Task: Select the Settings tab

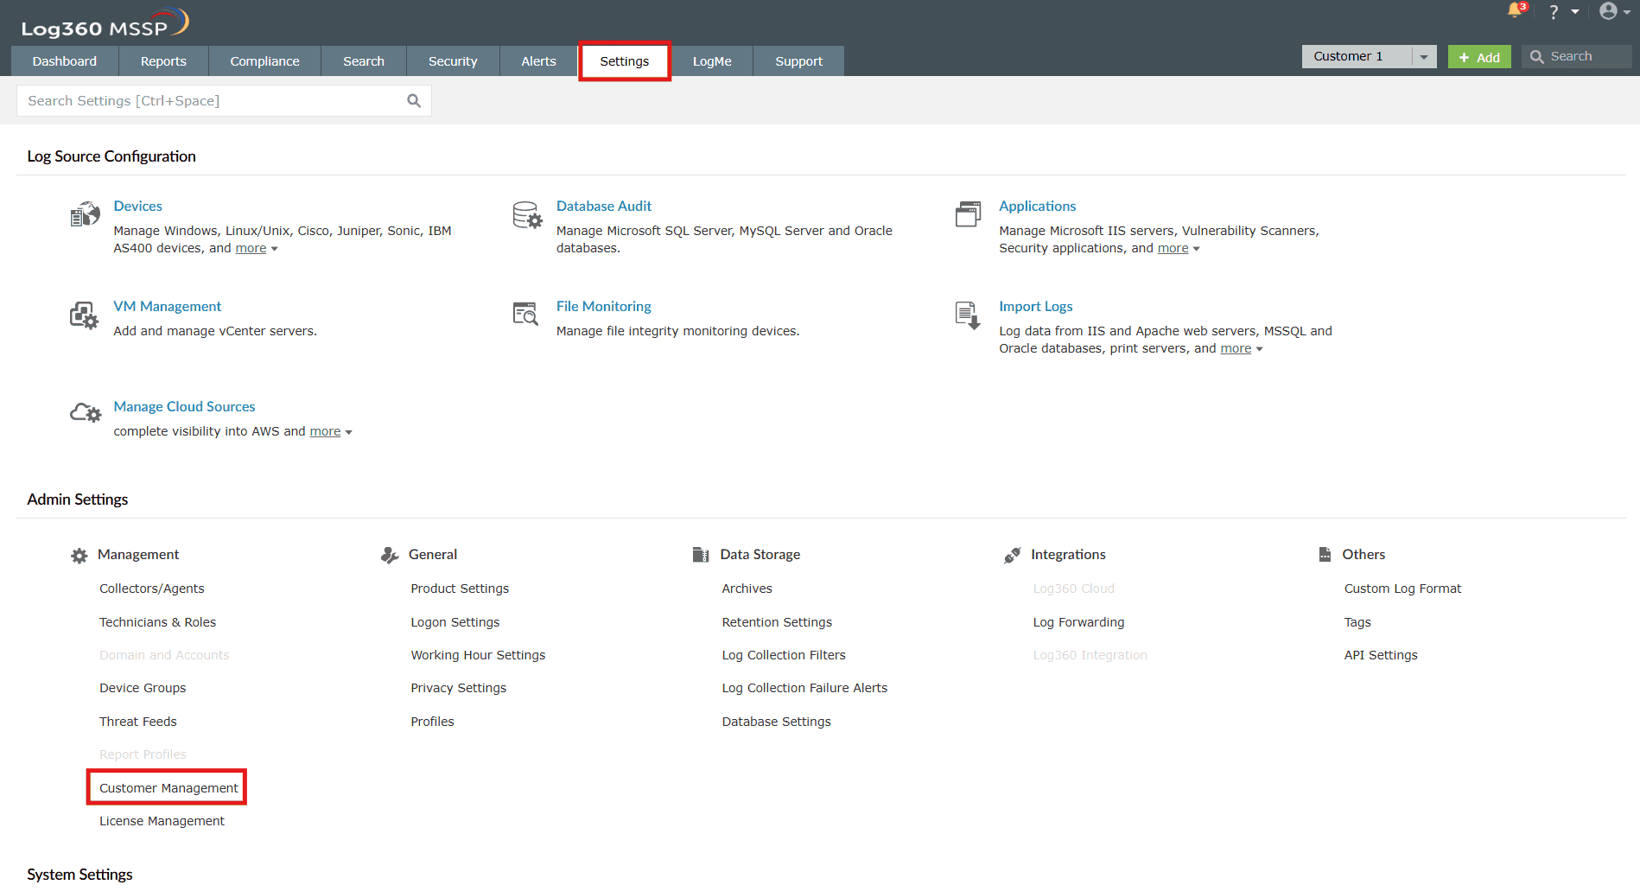Action: 625,61
